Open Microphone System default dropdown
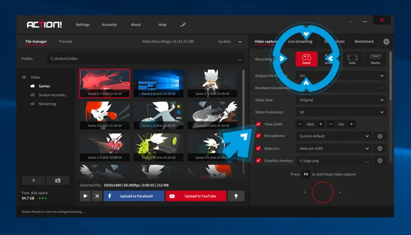 [334, 136]
